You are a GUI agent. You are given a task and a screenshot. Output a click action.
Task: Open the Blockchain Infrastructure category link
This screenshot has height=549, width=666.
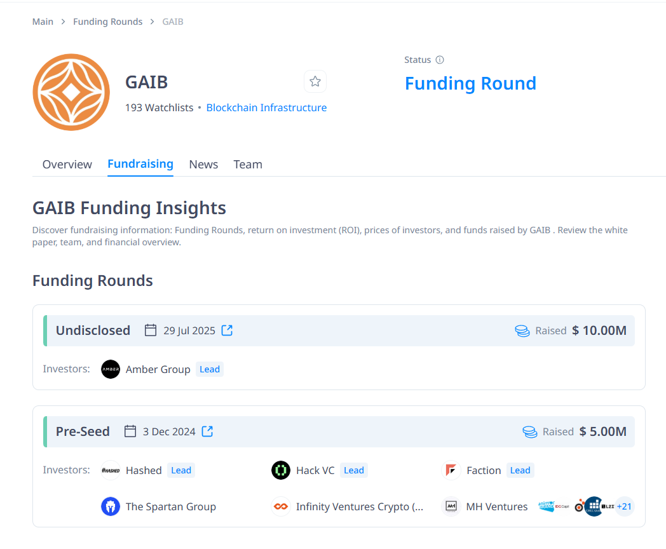tap(266, 108)
